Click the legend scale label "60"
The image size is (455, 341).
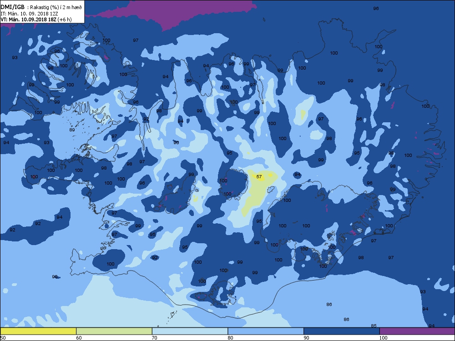tap(79, 338)
